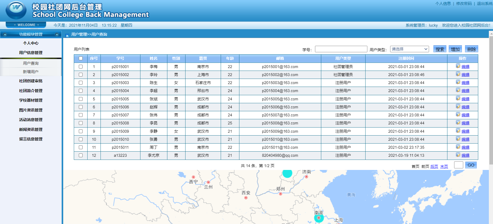
Task: Click edit icon for row p2015003
Action: pyautogui.click(x=458, y=82)
